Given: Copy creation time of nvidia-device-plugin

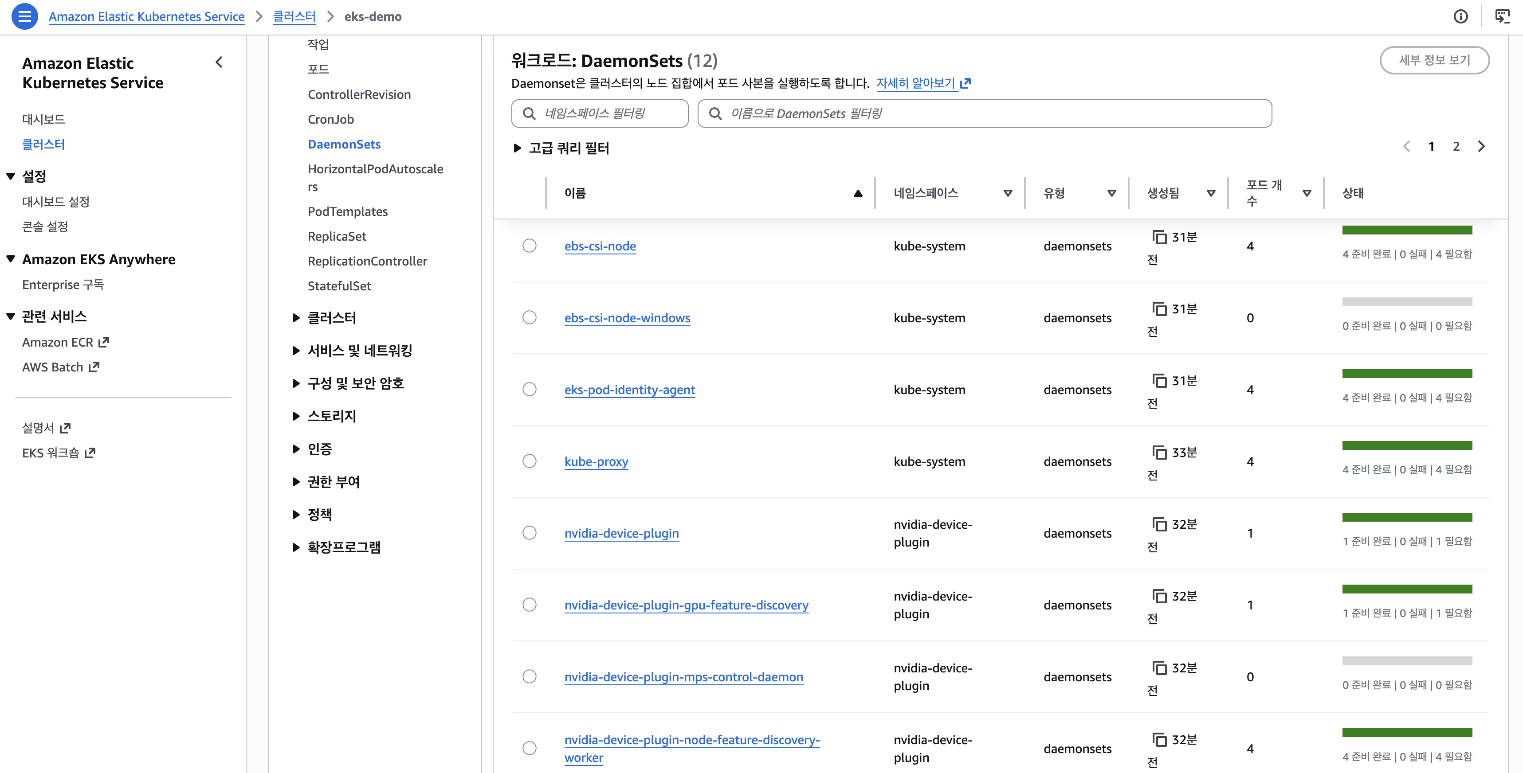Looking at the screenshot, I should [1159, 524].
